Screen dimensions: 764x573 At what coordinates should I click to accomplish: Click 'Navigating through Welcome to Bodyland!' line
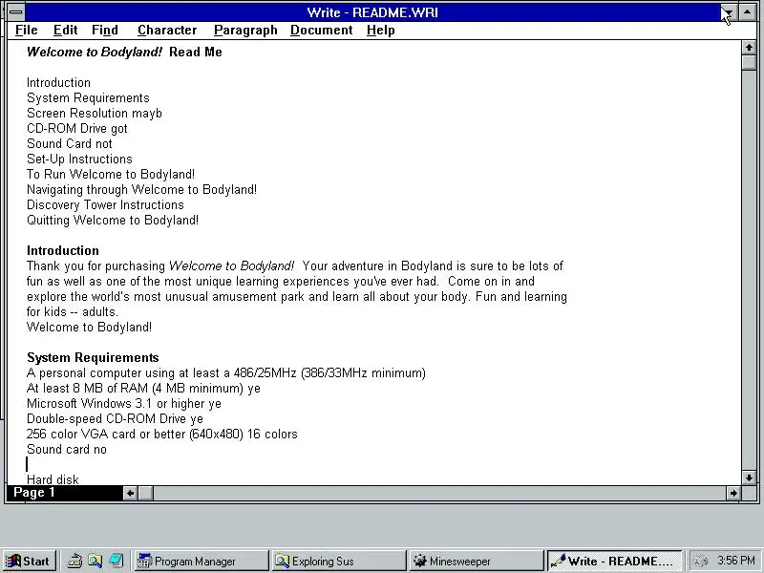[141, 189]
